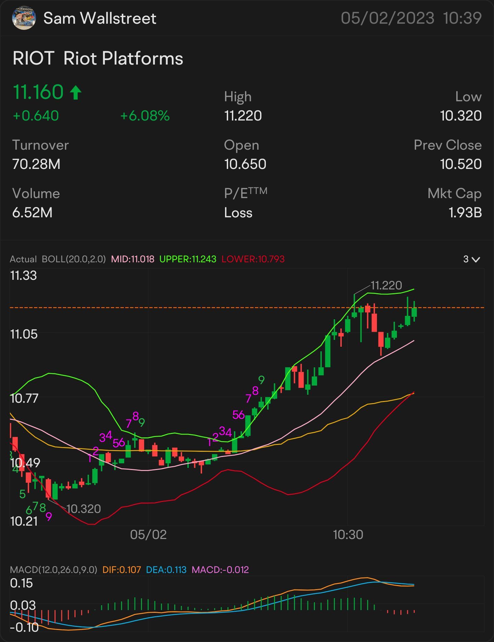Open the chart interval dropdown showing 3
The image size is (494, 642).
pos(471,259)
